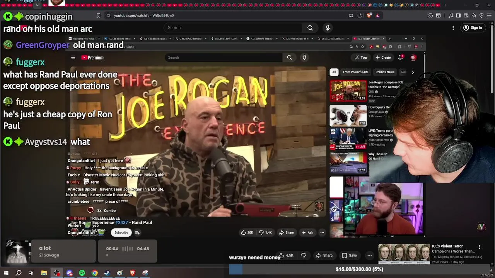The width and height of the screenshot is (495, 278).
Task: Click the outer YouTube search box
Action: (x=233, y=27)
